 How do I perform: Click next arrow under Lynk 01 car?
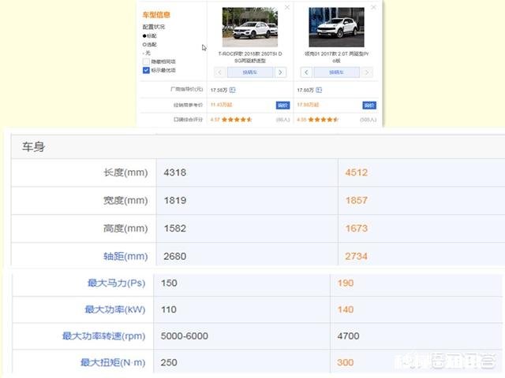pyautogui.click(x=367, y=72)
